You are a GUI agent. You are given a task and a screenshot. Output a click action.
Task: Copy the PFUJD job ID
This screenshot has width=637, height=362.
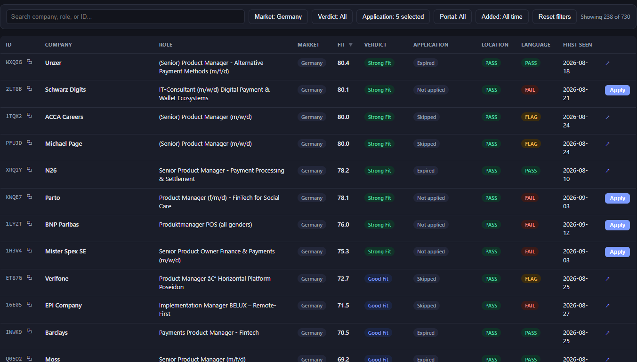click(x=29, y=142)
